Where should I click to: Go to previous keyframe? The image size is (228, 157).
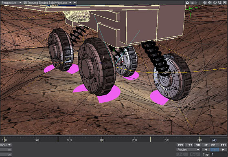click(x=189, y=145)
